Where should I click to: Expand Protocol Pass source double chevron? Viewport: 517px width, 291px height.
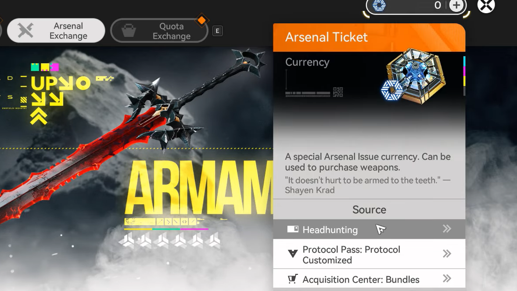point(447,253)
